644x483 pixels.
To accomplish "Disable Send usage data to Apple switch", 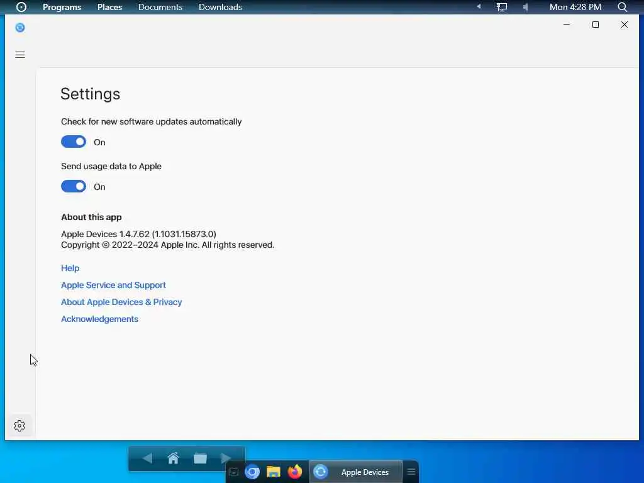I will [x=74, y=186].
